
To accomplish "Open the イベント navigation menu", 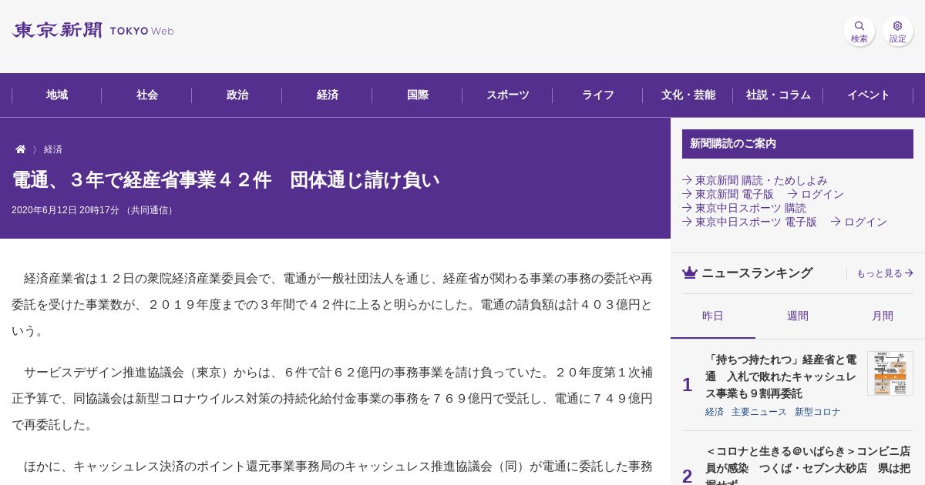I will tap(869, 95).
